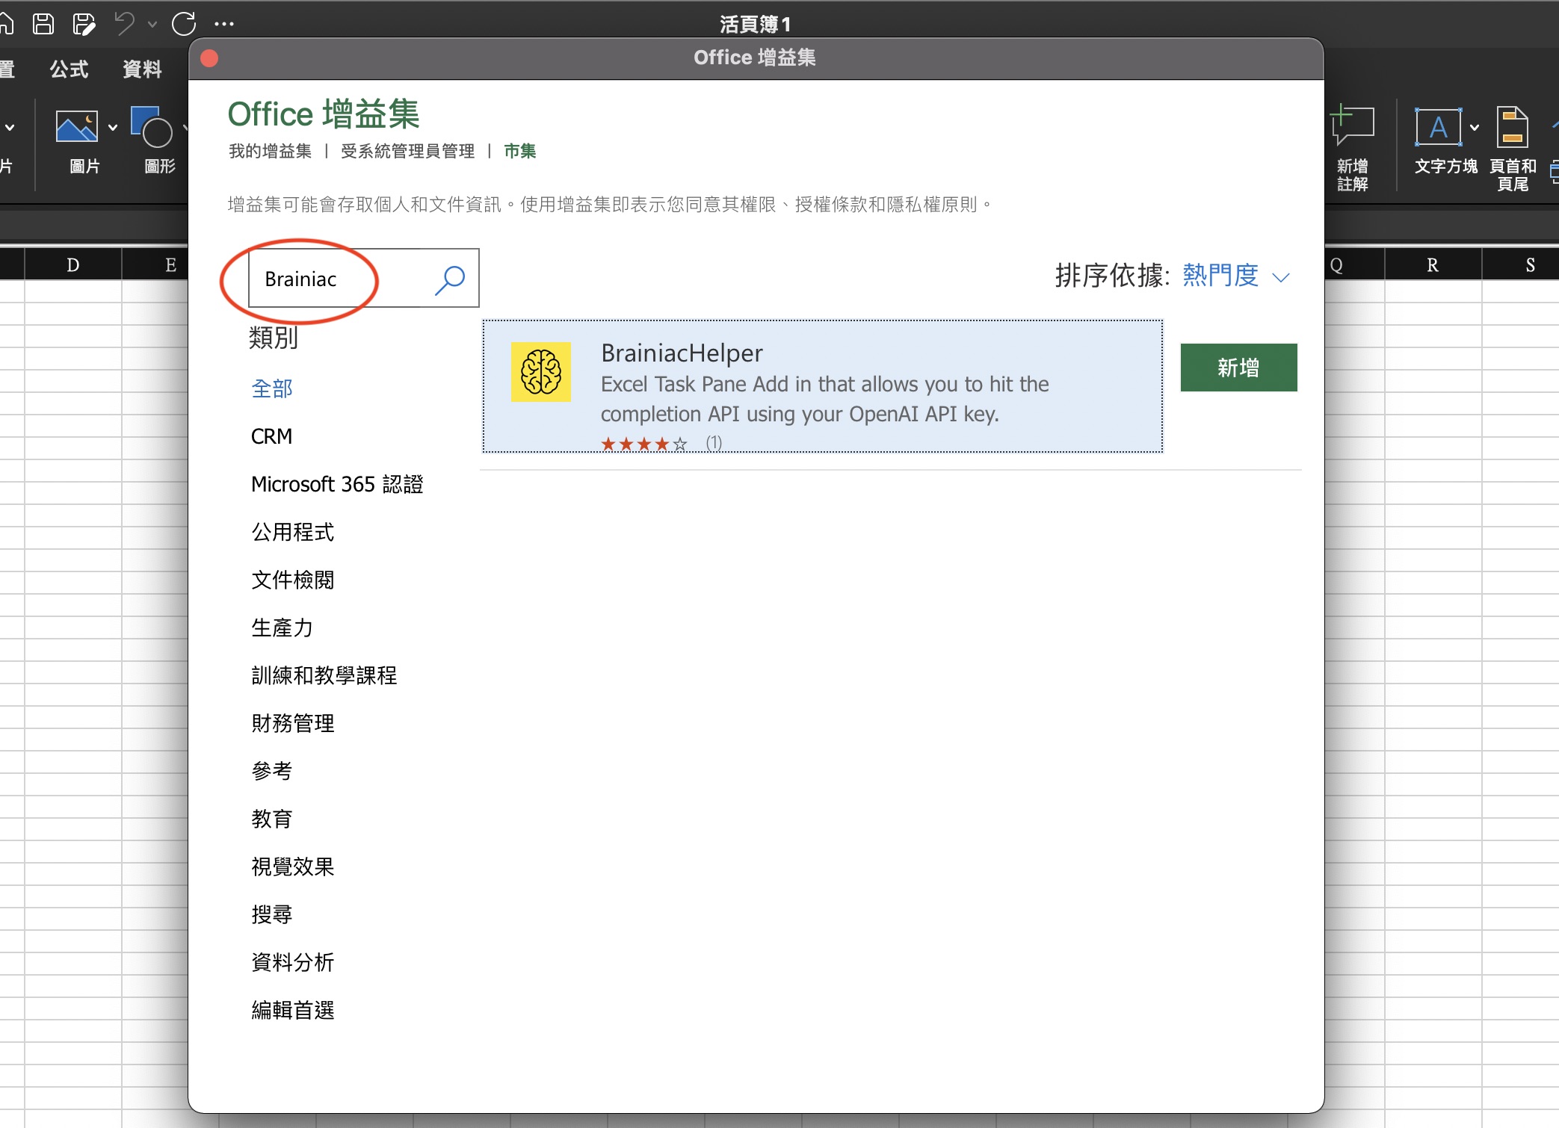The height and width of the screenshot is (1128, 1559).
Task: Click the 頁首和頁尾 header footer icon
Action: click(1512, 127)
